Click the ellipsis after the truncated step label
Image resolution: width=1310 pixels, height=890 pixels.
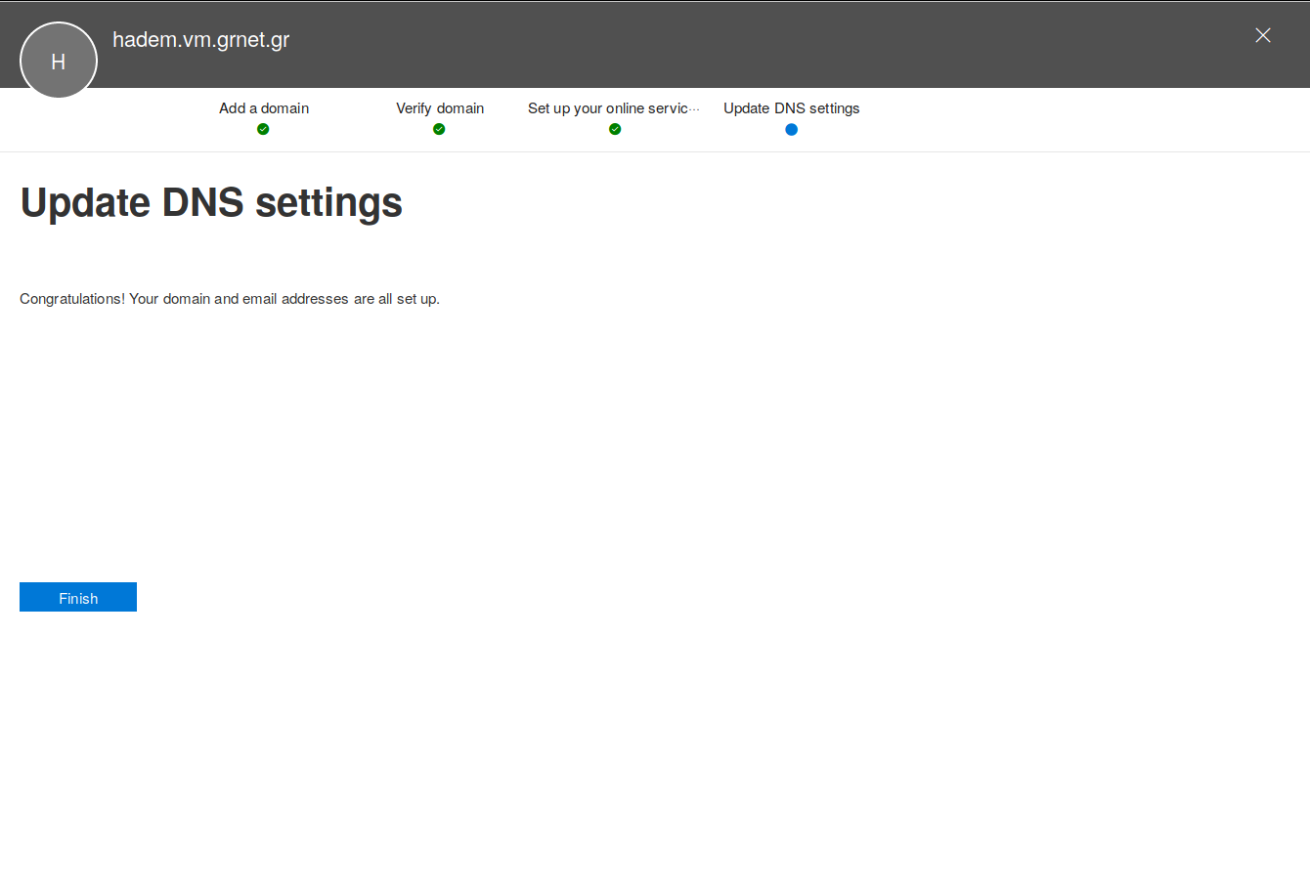click(695, 108)
